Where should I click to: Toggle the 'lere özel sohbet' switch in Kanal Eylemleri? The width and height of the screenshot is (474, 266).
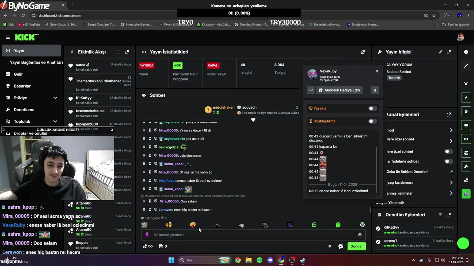point(448,151)
